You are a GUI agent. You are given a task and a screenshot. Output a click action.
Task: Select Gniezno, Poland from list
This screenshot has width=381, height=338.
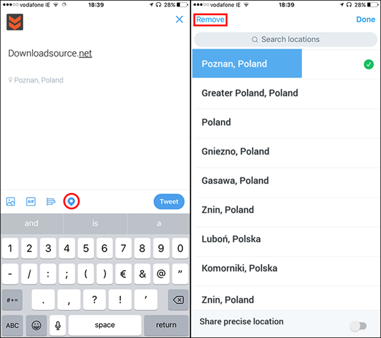point(286,152)
